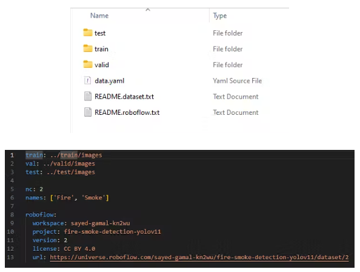Click the workspace value sayed-gamal-kn2wu

click(x=100, y=223)
